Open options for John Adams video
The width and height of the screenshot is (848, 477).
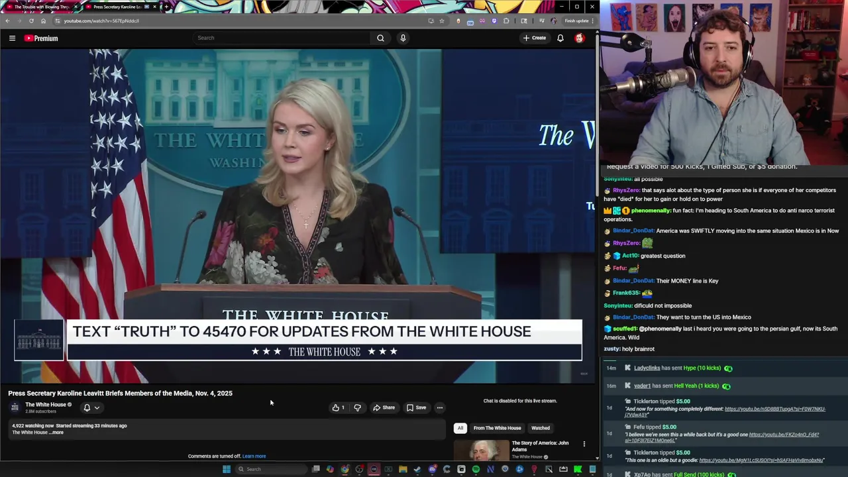click(x=584, y=444)
